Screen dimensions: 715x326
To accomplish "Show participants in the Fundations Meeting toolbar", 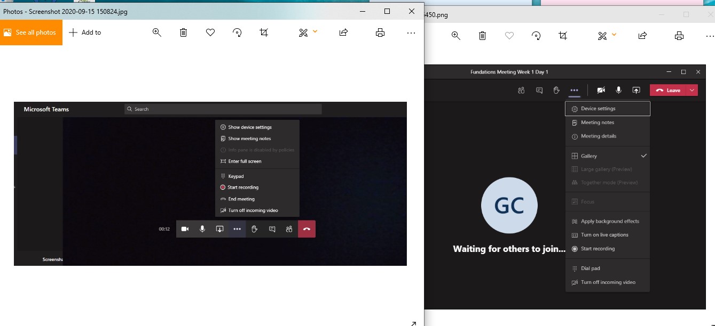I will (522, 91).
